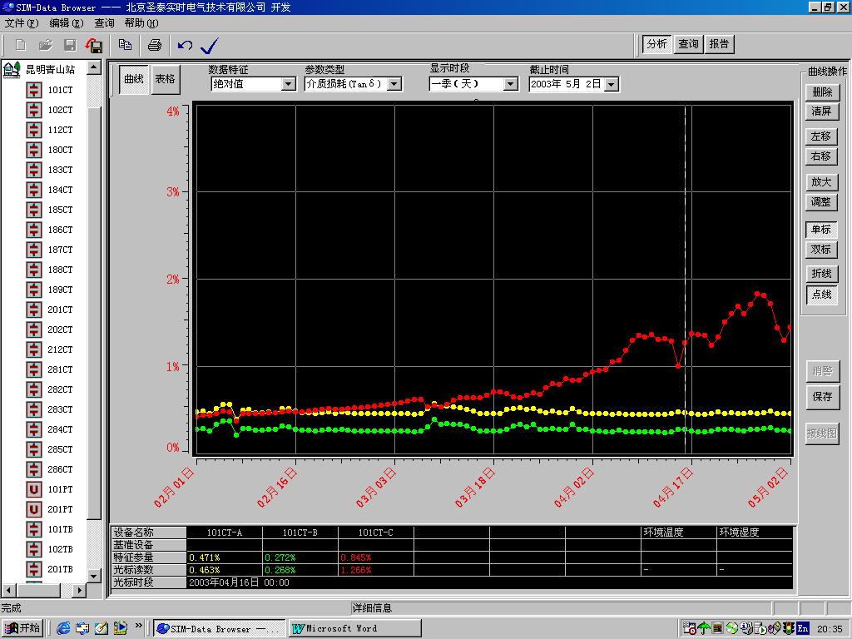Select the 201TB device icon
The height and width of the screenshot is (639, 852).
coord(34,569)
